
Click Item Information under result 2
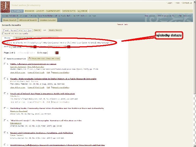coord(18,87)
